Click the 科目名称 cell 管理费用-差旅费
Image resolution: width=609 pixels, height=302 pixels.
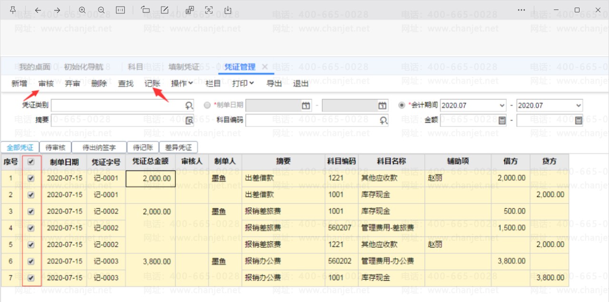392,228
